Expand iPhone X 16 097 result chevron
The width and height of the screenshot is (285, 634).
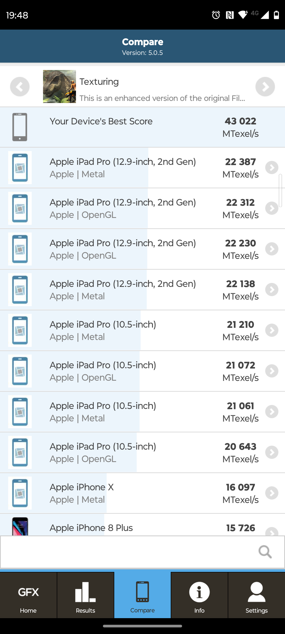272,493
